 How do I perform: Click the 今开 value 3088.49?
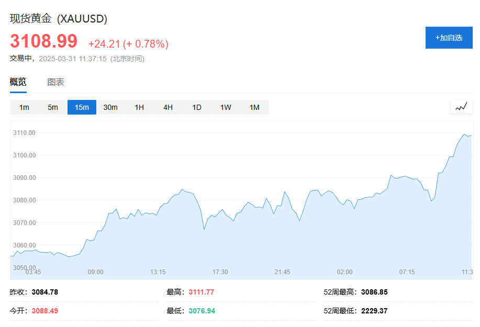(x=45, y=311)
